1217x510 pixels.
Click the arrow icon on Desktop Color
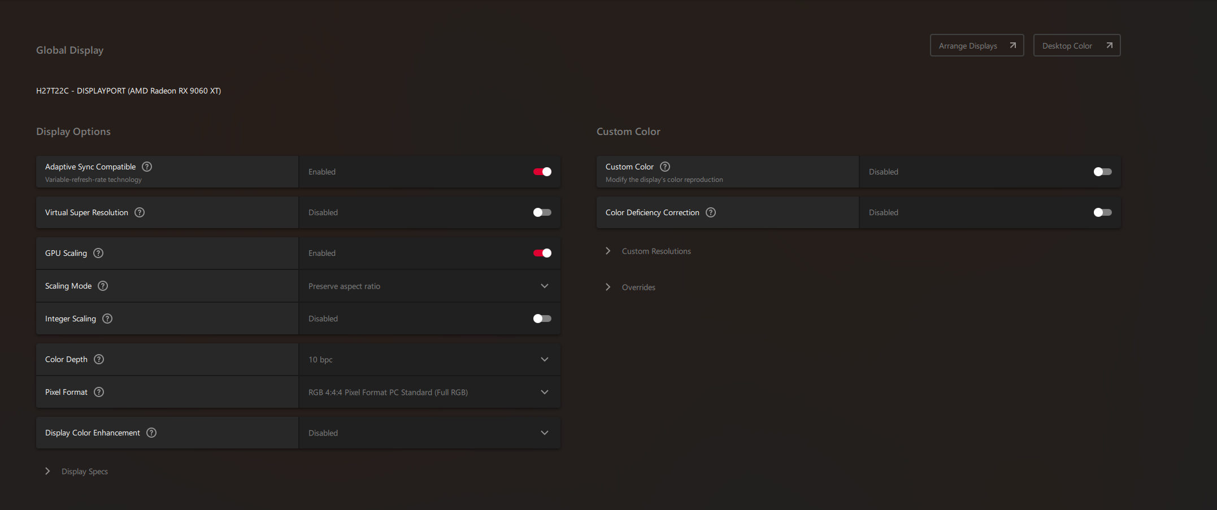tap(1110, 46)
